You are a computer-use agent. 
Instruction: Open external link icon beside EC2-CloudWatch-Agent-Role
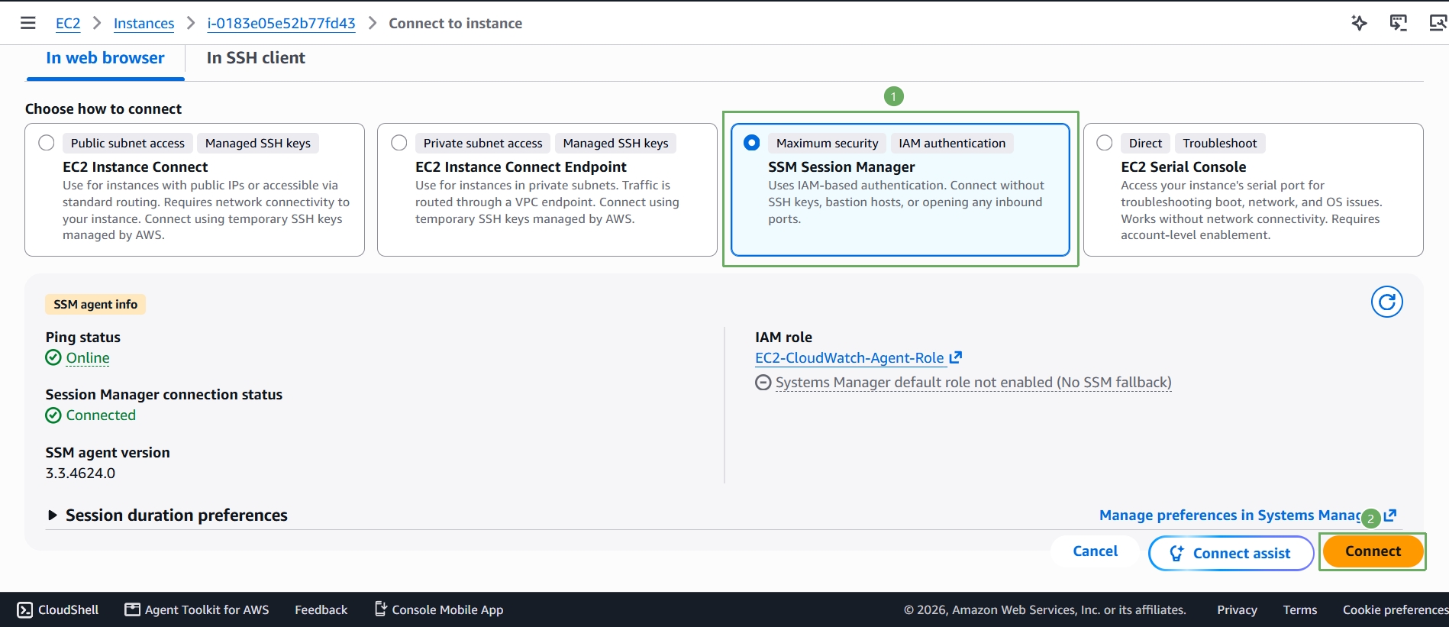coord(955,357)
